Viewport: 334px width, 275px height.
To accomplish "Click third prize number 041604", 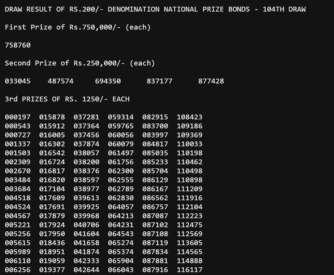I will tap(87, 234).
